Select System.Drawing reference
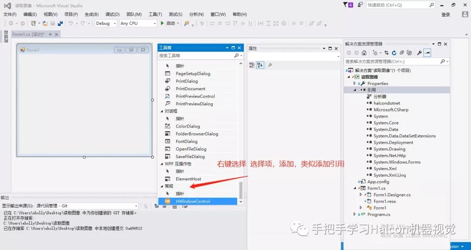 pyautogui.click(x=389, y=149)
